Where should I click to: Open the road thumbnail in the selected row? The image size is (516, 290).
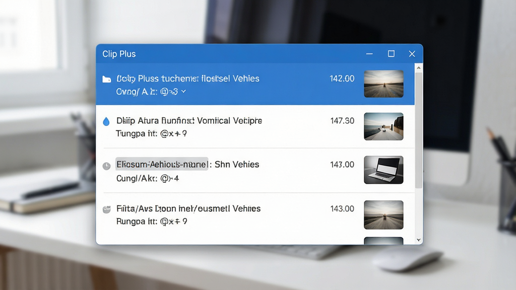[x=383, y=84]
